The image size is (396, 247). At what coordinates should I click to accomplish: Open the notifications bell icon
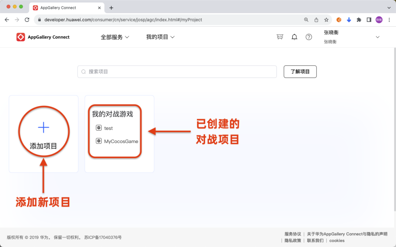tap(294, 37)
